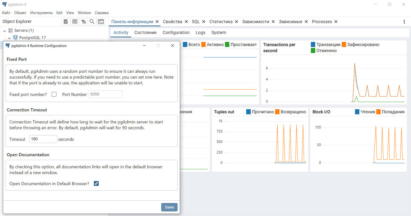Click the Tuples out chart title

224,112
